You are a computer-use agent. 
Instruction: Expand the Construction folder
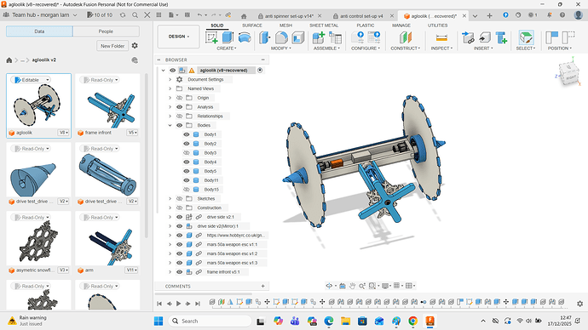coord(170,208)
